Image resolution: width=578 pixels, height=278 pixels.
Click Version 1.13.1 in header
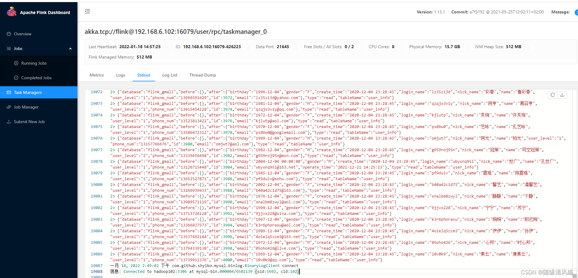431,12
